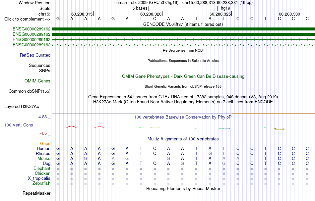Click the window position chr15:60,288,313-60,288,331 text
Image resolution: width=315 pixels, height=201 pixels.
coord(218,3)
